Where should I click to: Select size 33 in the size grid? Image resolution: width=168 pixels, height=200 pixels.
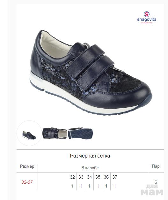[81, 177]
